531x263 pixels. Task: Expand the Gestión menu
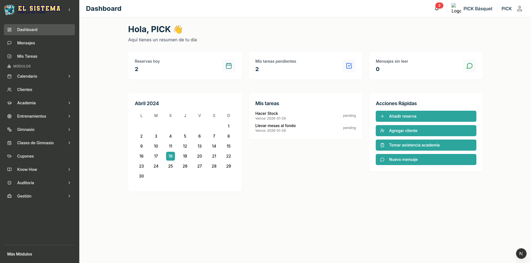pos(39,196)
